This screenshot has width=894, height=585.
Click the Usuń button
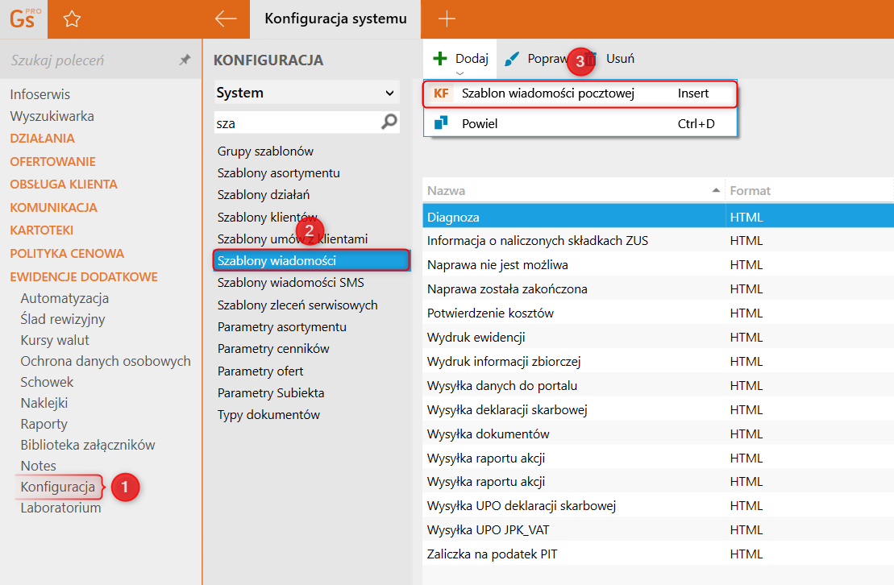[x=619, y=59]
